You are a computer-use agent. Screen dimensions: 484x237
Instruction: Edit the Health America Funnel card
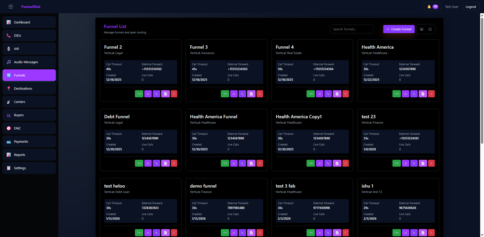coord(242,163)
